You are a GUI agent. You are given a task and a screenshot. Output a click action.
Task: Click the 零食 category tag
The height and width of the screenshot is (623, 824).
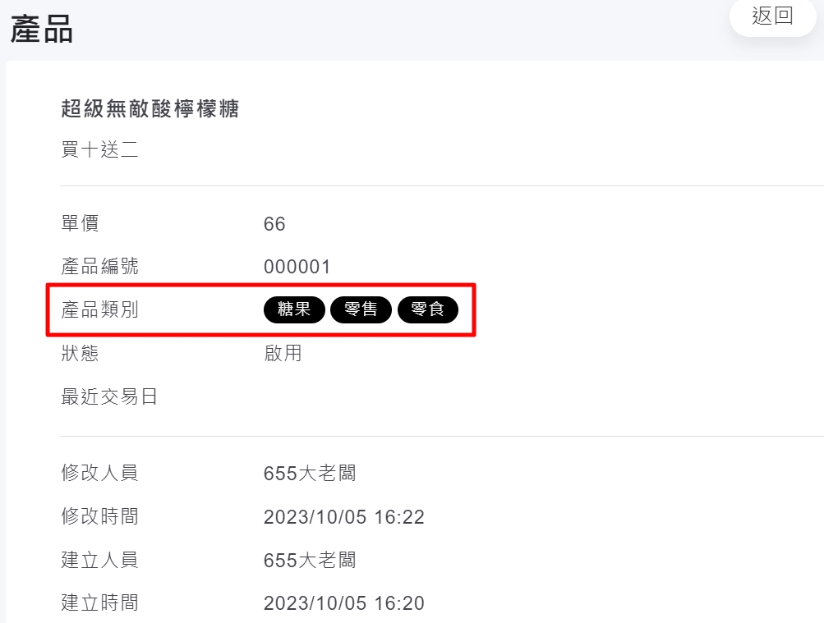pos(428,309)
